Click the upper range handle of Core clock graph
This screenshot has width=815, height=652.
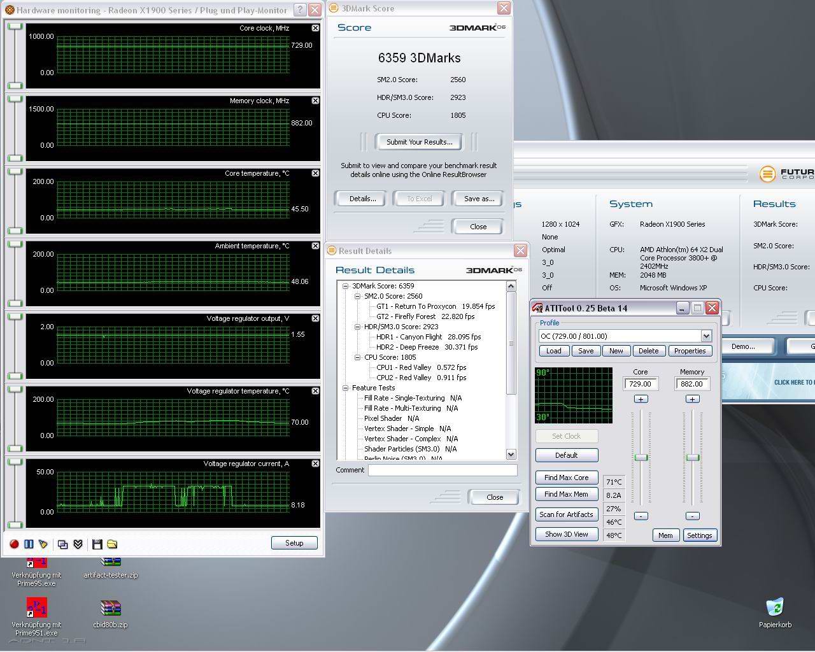click(x=15, y=26)
